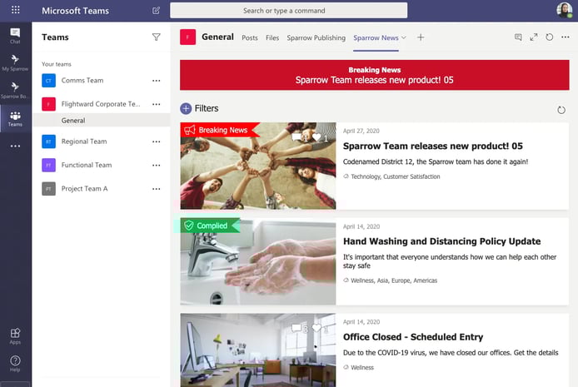Expand the tab to full screen
The height and width of the screenshot is (387, 578).
pyautogui.click(x=534, y=37)
